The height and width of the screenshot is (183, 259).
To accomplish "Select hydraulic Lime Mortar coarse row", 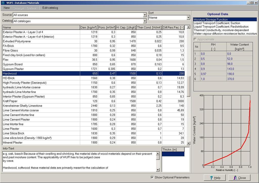I will (x=94, y=87).
